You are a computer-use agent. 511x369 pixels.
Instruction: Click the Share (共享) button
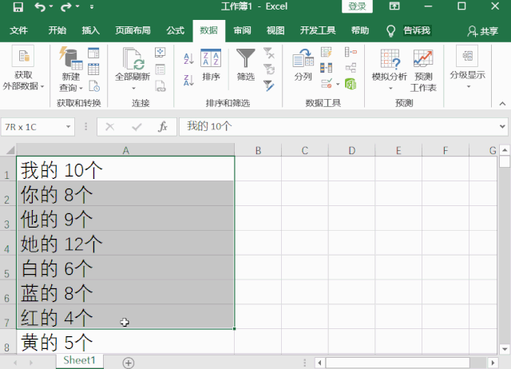482,31
